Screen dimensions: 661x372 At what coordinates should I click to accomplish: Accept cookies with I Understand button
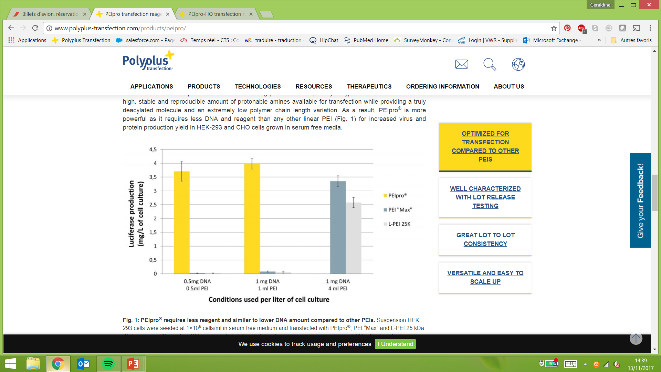click(395, 344)
